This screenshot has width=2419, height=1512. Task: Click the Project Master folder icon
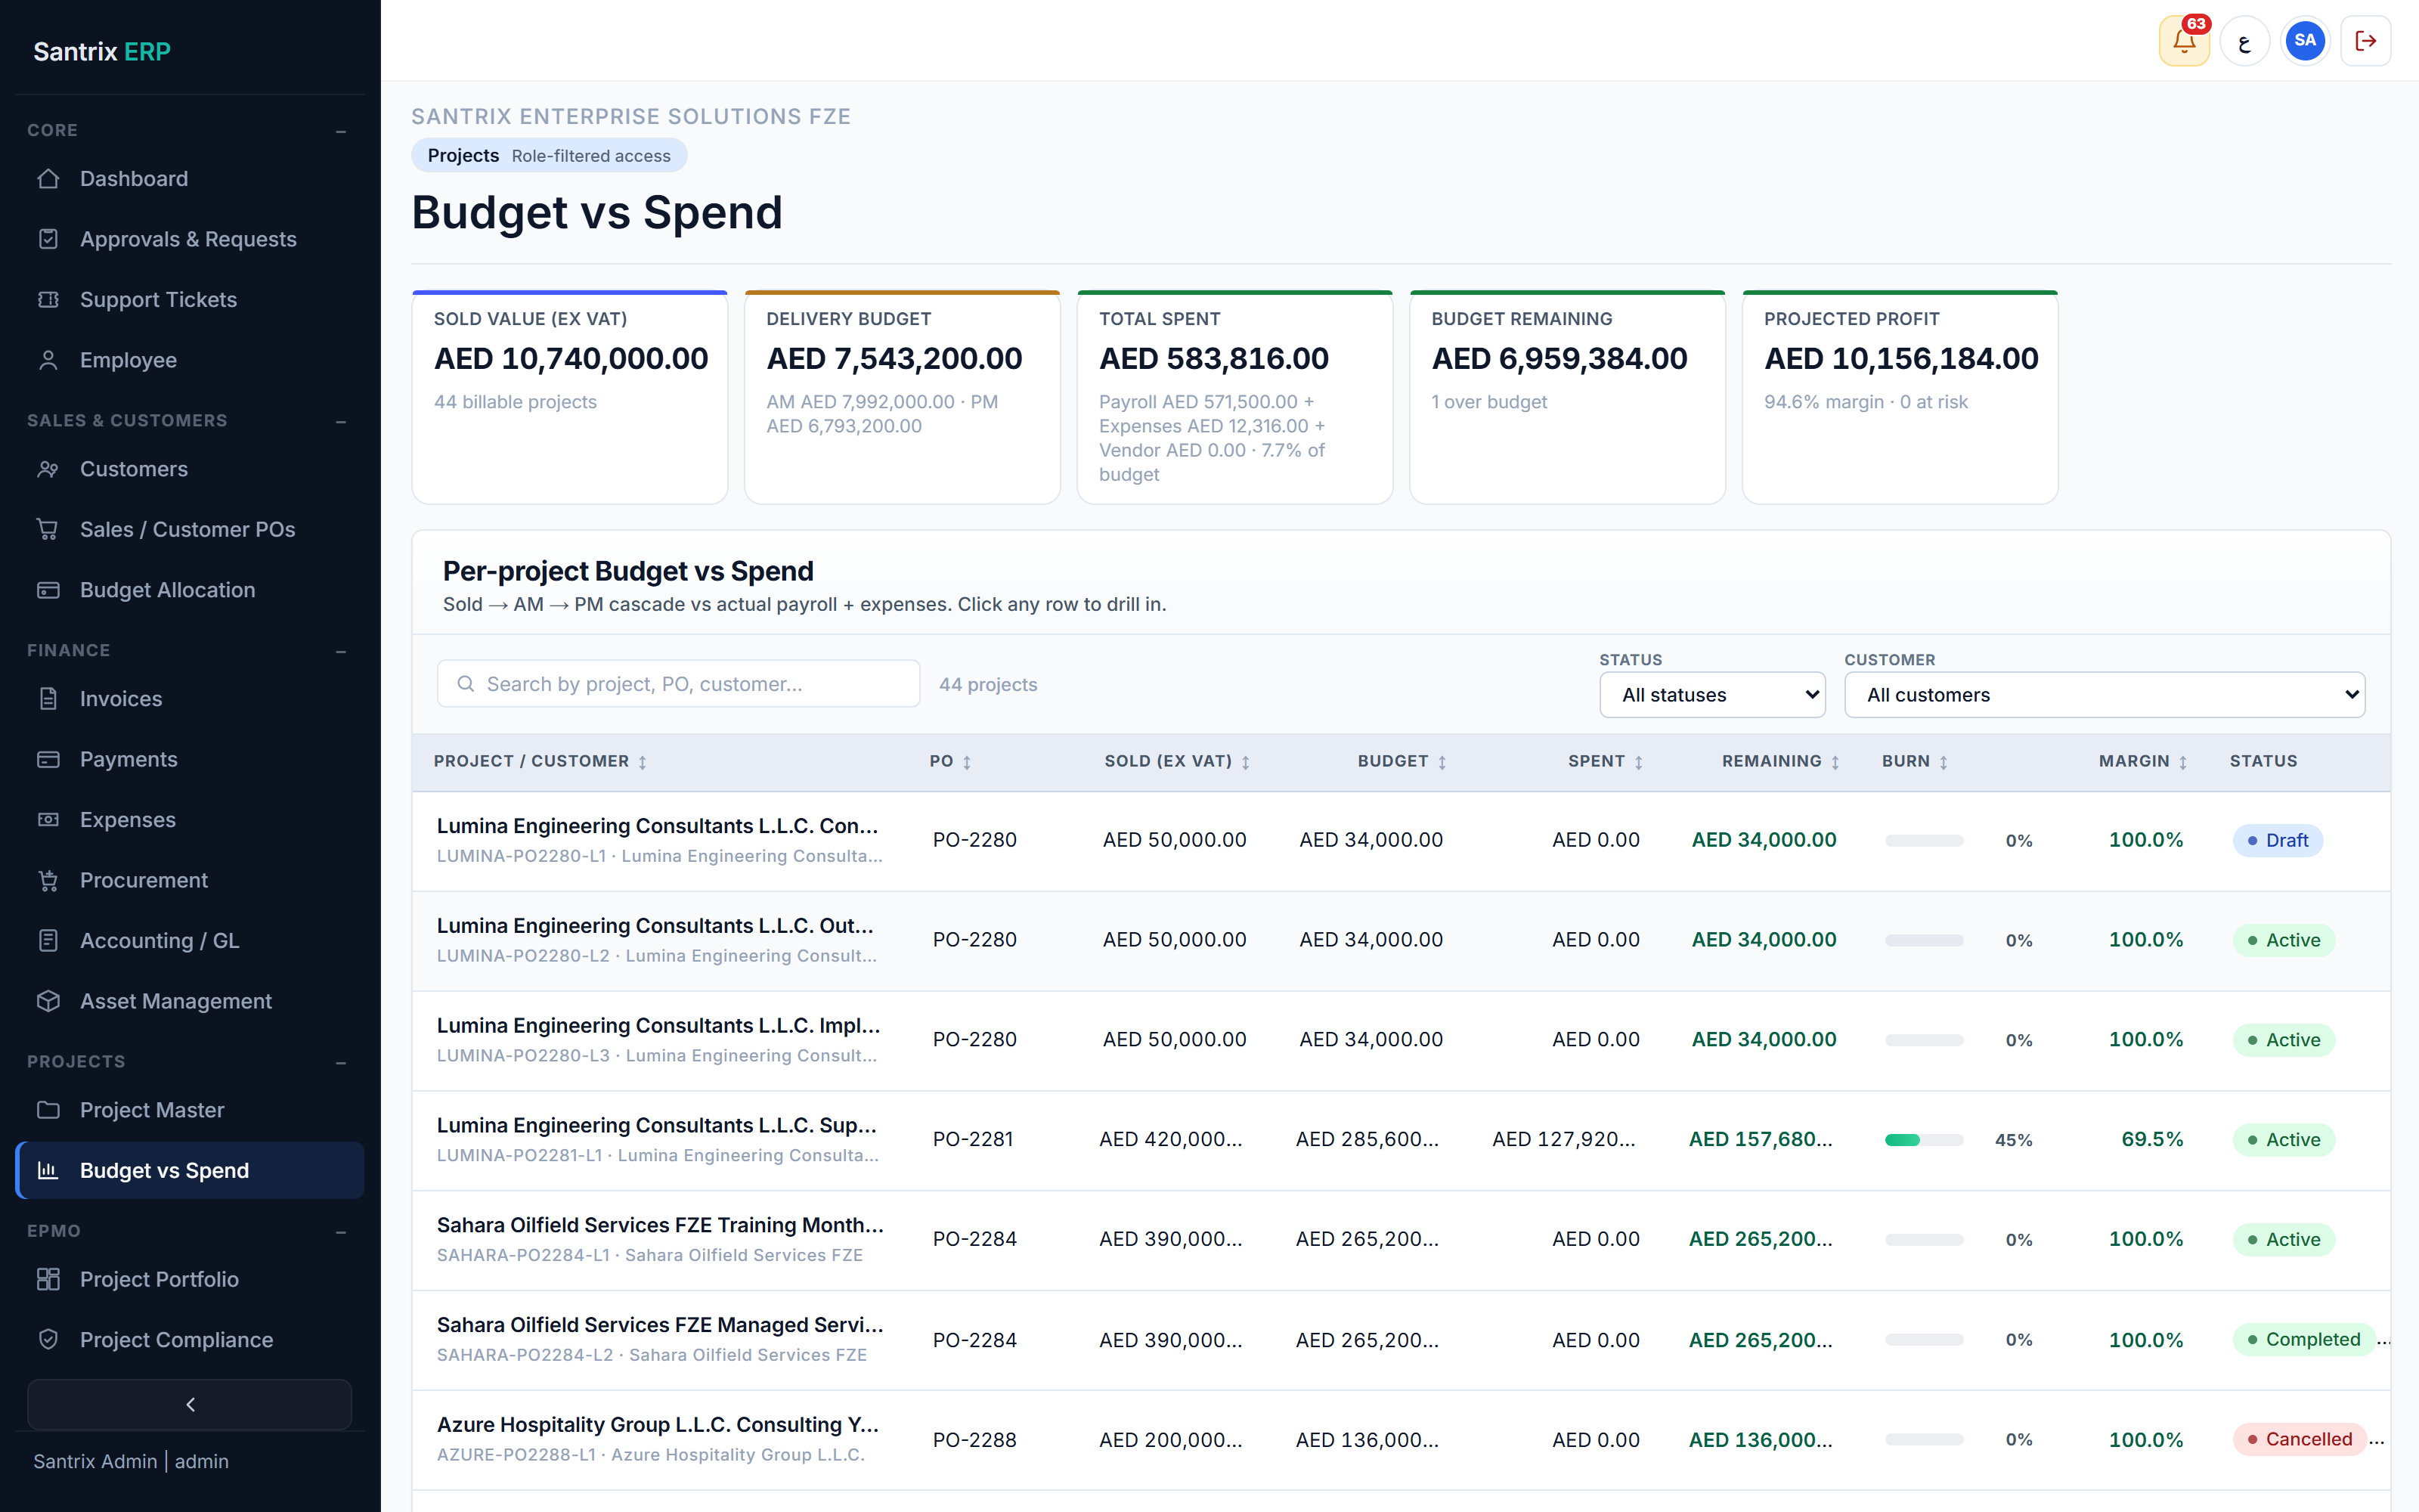coord(48,1110)
